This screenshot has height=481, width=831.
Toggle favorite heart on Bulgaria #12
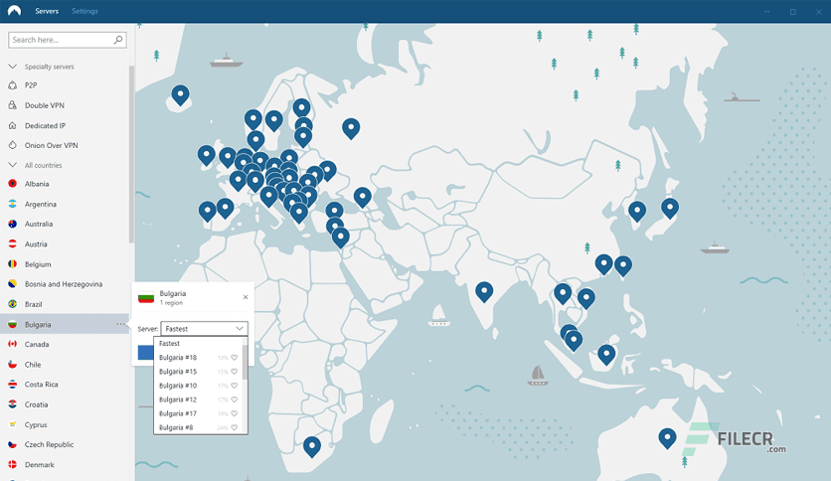235,400
